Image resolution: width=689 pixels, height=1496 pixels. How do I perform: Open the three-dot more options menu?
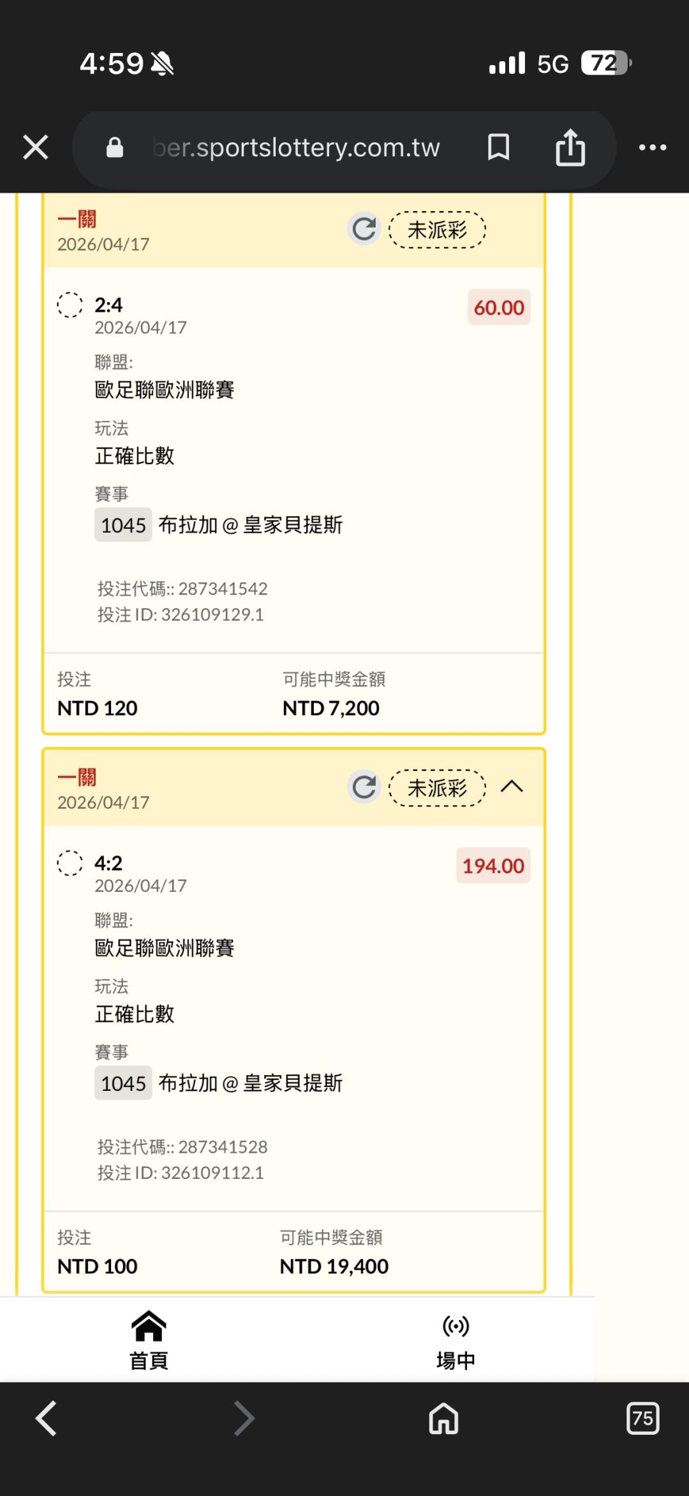click(653, 147)
